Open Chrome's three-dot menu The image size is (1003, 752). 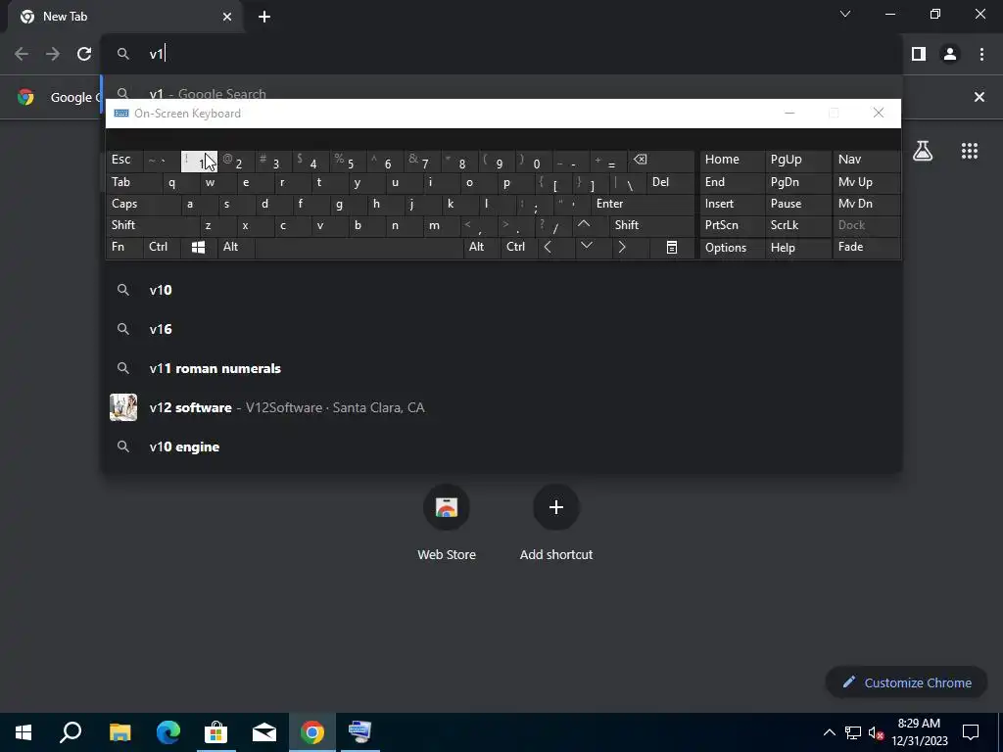tap(981, 54)
